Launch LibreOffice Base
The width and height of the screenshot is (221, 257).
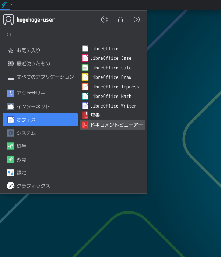point(112,58)
